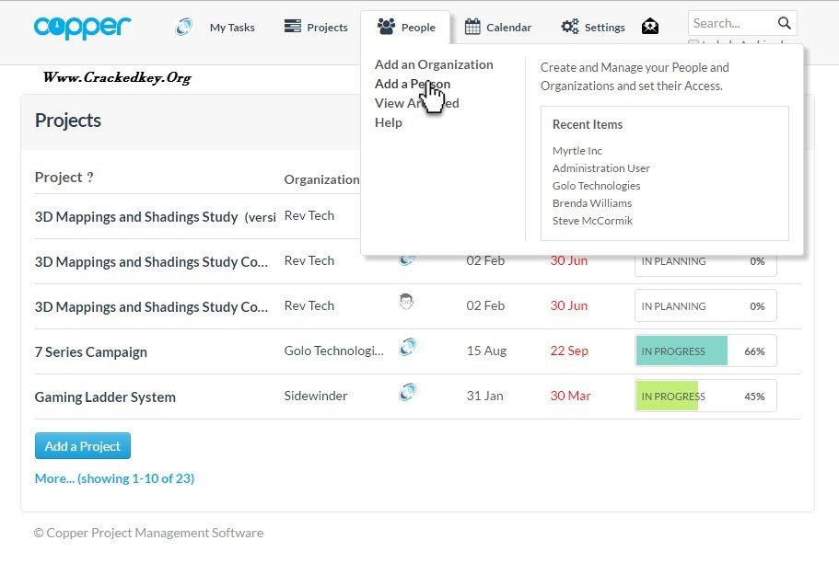The image size is (839, 575).
Task: Click the 22 Sep due date
Action: coord(569,351)
